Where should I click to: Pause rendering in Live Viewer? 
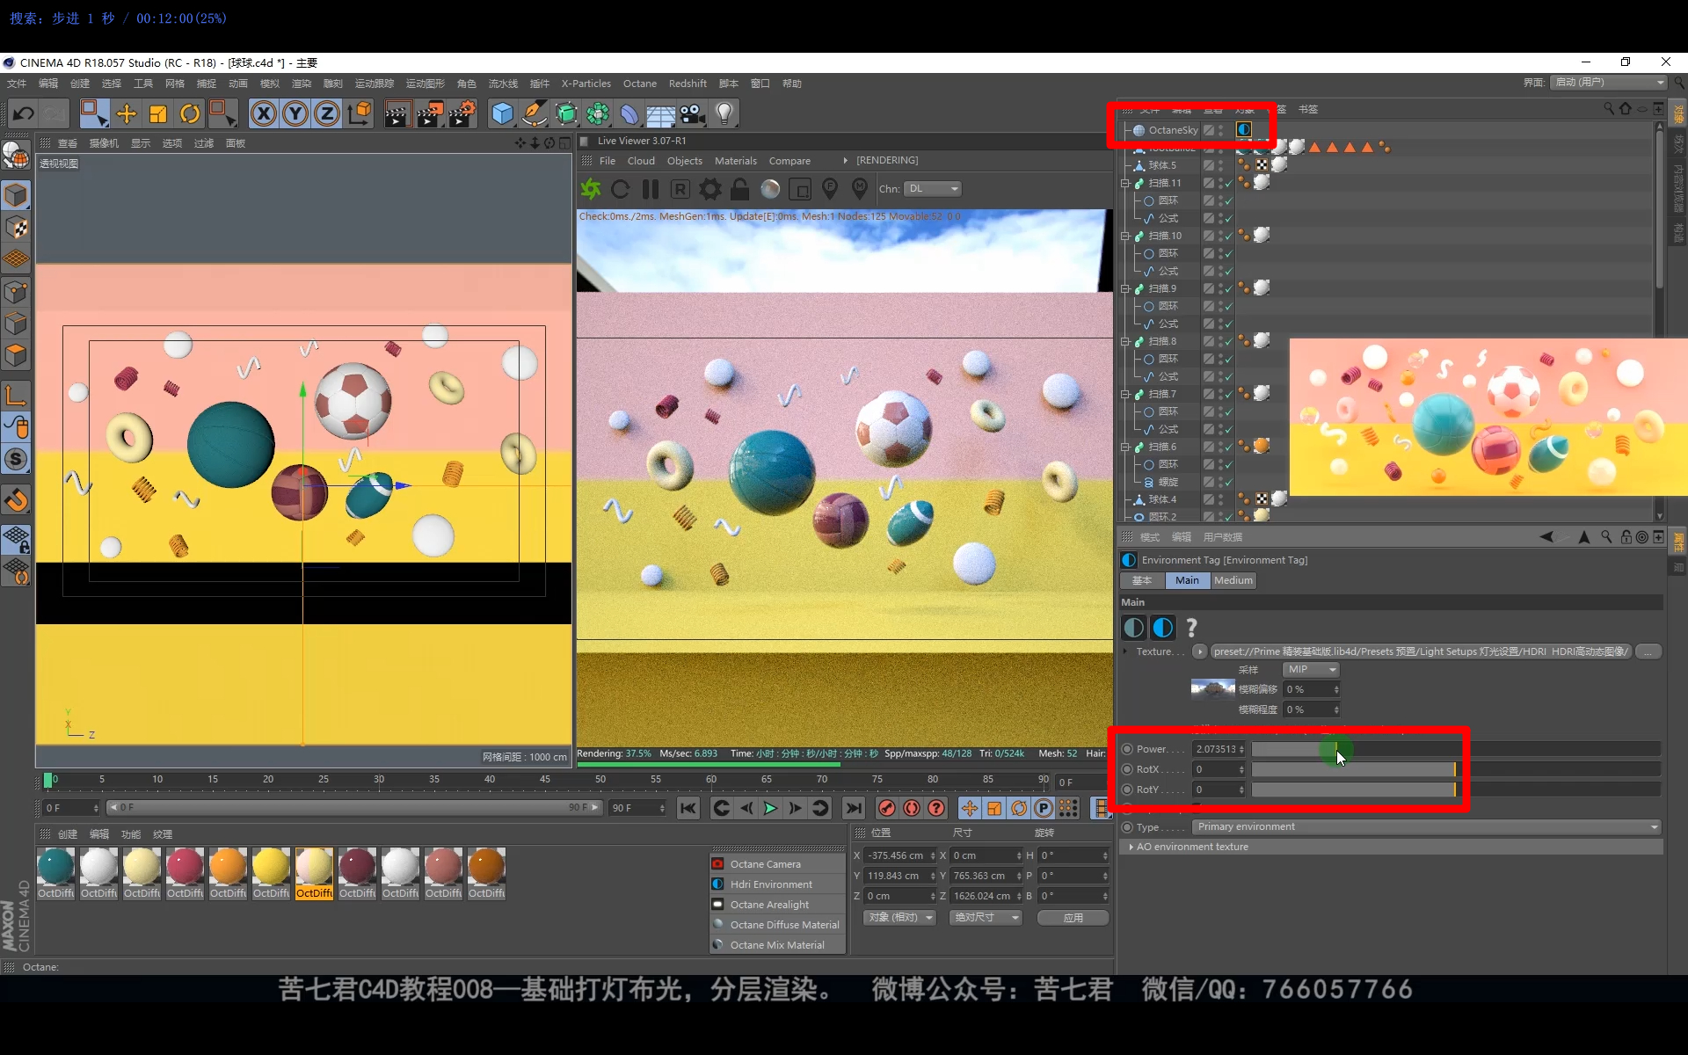(x=651, y=189)
